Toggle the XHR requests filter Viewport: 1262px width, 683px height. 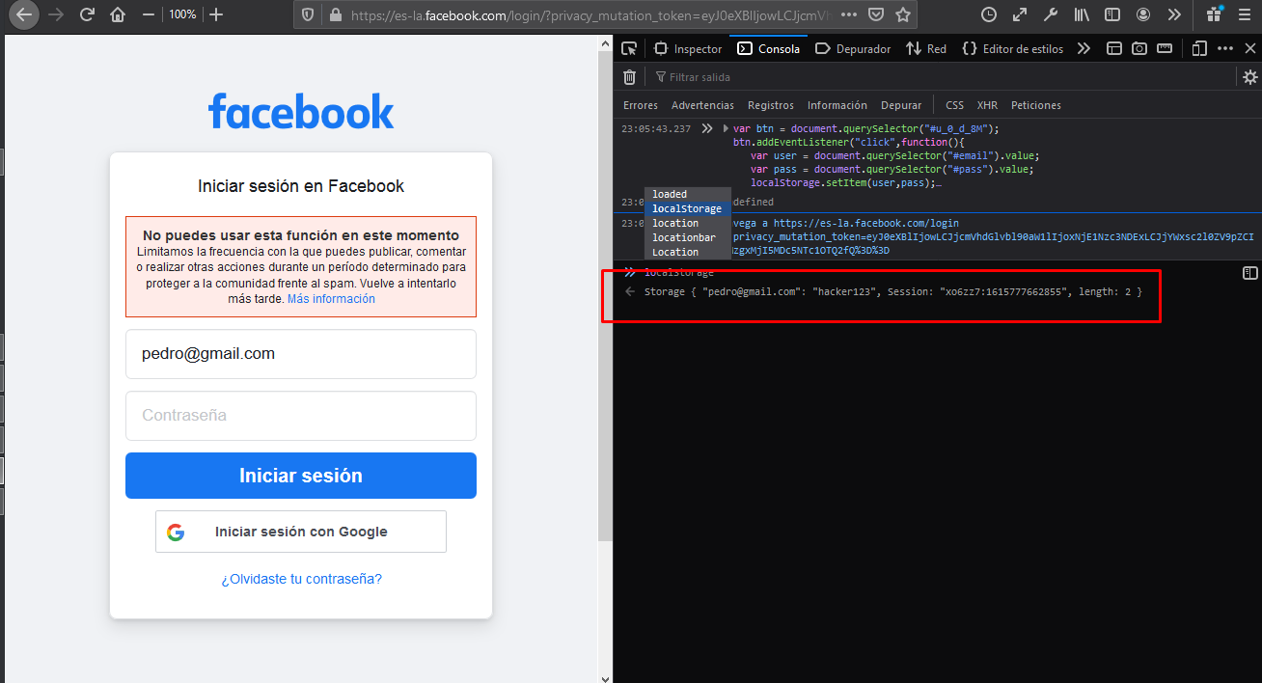pyautogui.click(x=987, y=104)
